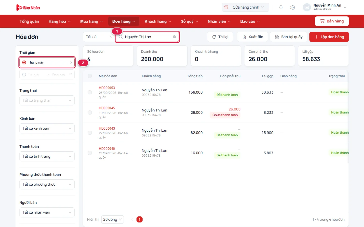The width and height of the screenshot is (364, 227).
Task: Check the box for invoice HD000053
Action: [x=90, y=92]
